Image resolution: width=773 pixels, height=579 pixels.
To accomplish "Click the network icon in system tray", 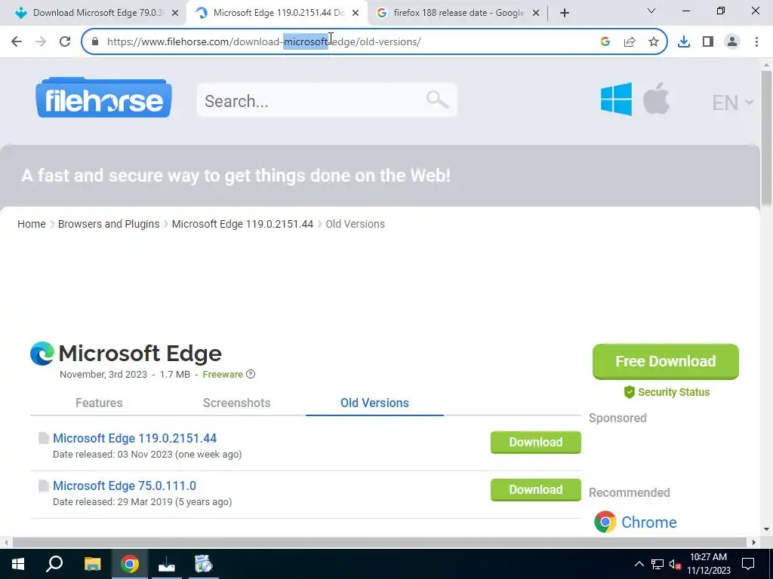I will [658, 564].
